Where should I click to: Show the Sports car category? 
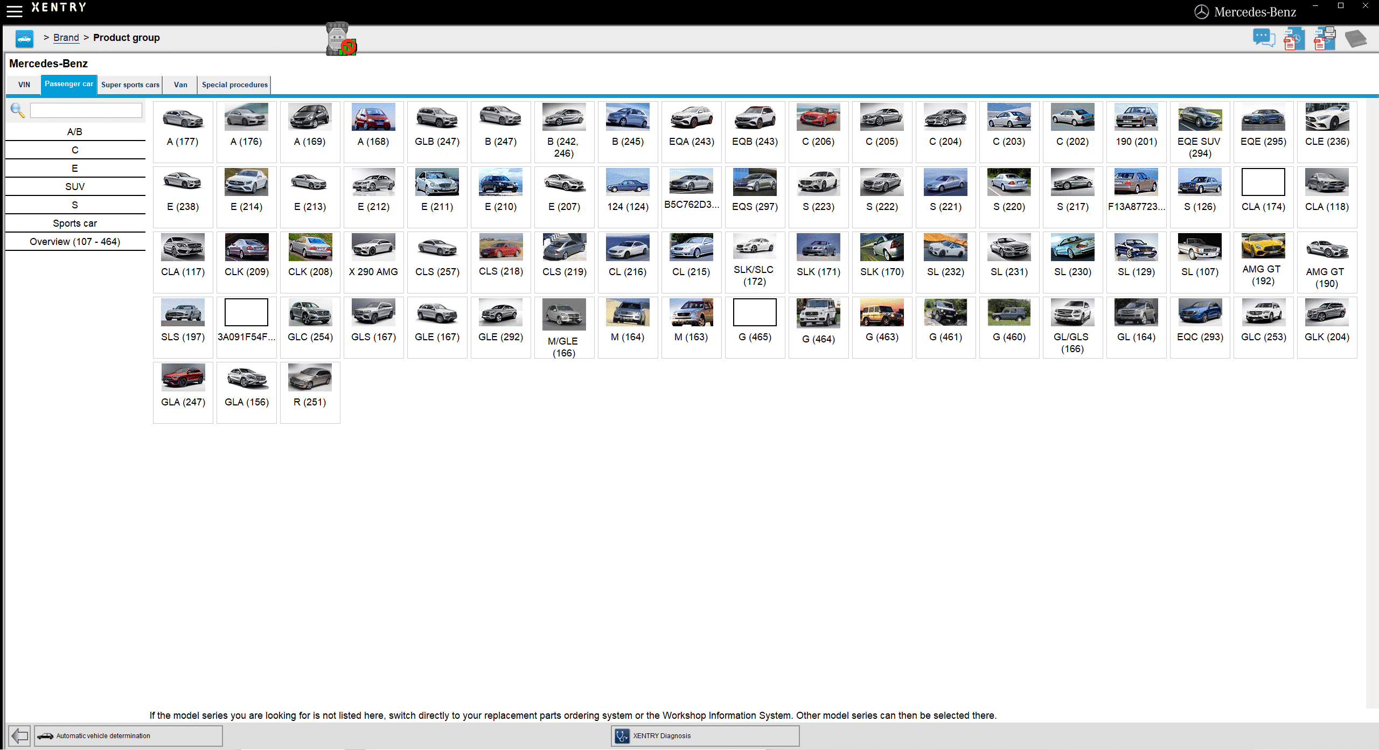pos(75,223)
